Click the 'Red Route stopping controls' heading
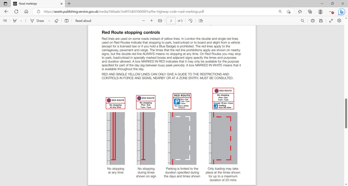348x186 pixels. [131, 32]
